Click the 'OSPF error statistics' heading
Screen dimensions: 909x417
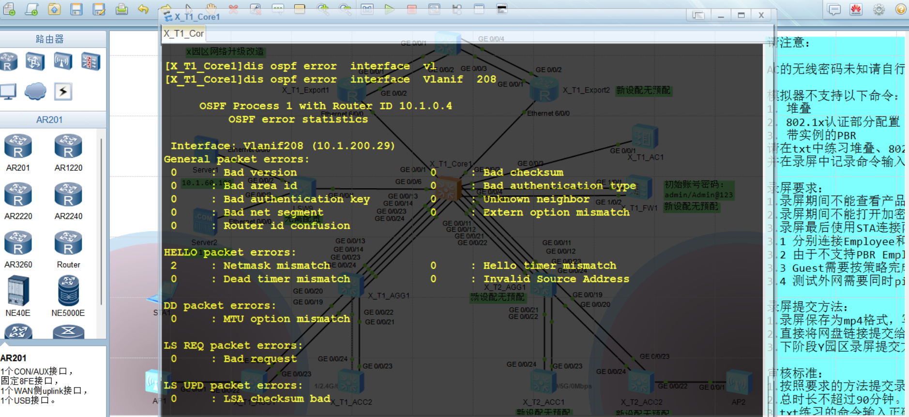click(298, 119)
